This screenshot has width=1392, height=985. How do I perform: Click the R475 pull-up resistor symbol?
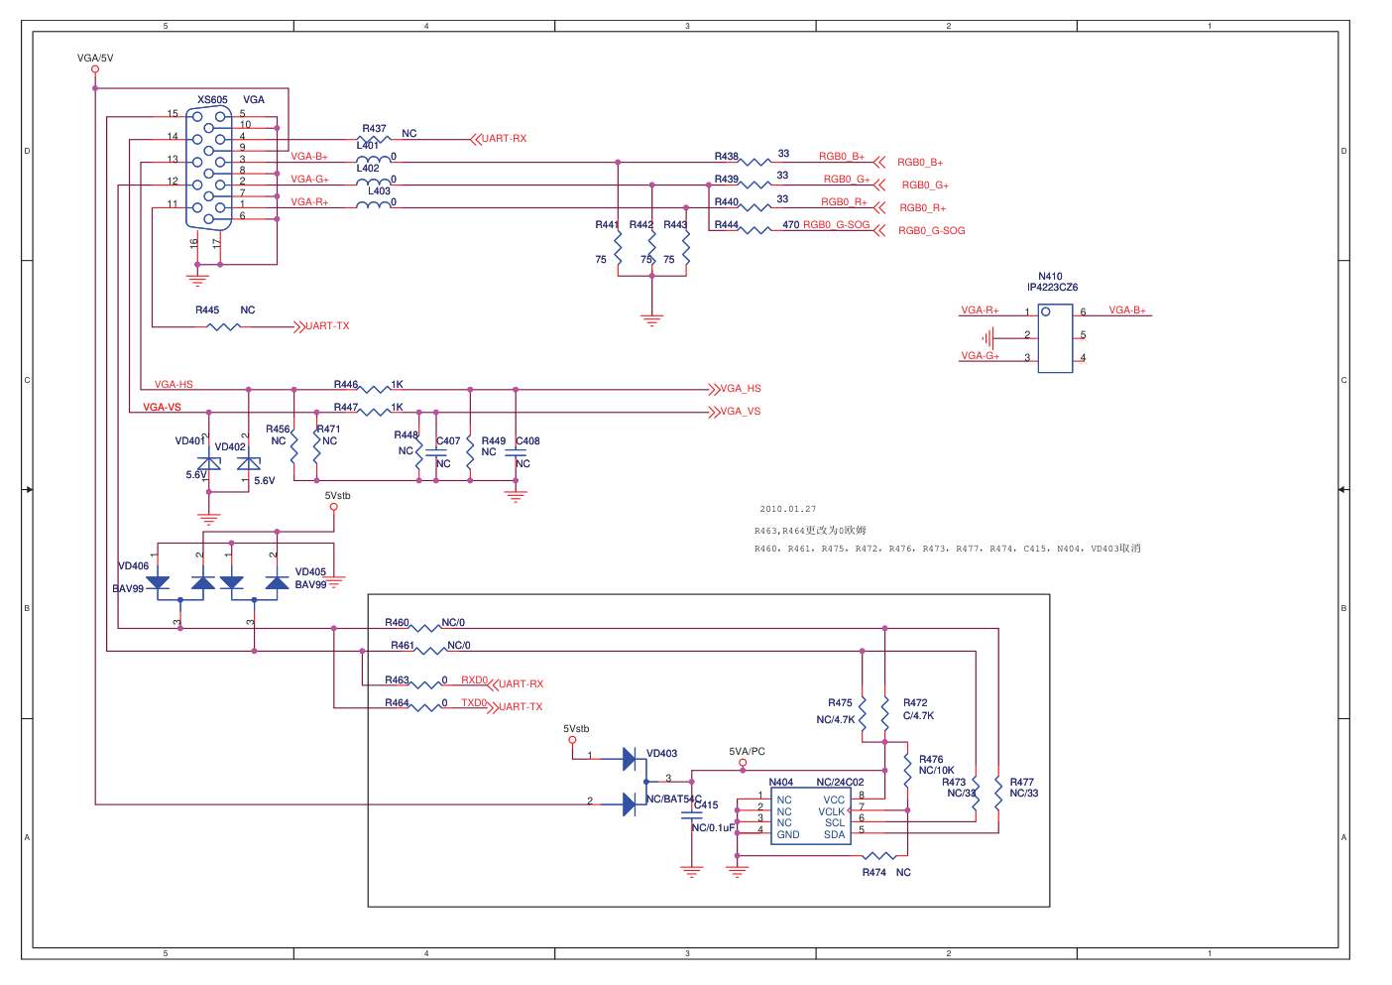(863, 711)
